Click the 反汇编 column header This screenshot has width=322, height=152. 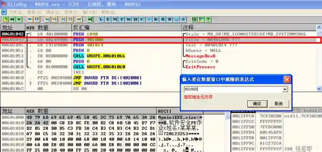point(127,27)
